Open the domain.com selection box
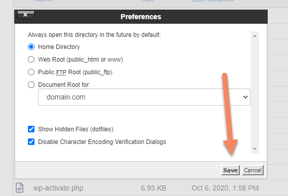288x196 pixels. point(144,97)
